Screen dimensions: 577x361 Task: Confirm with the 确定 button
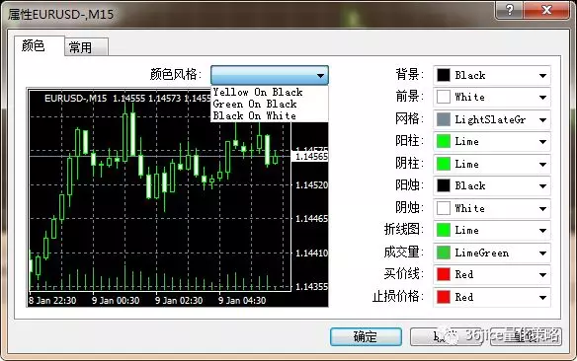click(366, 336)
